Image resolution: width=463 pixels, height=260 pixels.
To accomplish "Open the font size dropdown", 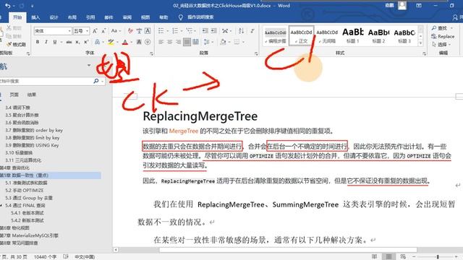I will tap(87, 31).
